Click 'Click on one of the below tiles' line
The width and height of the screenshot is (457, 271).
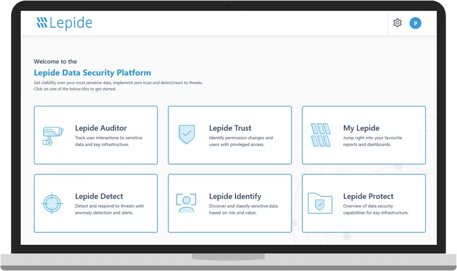[75, 89]
